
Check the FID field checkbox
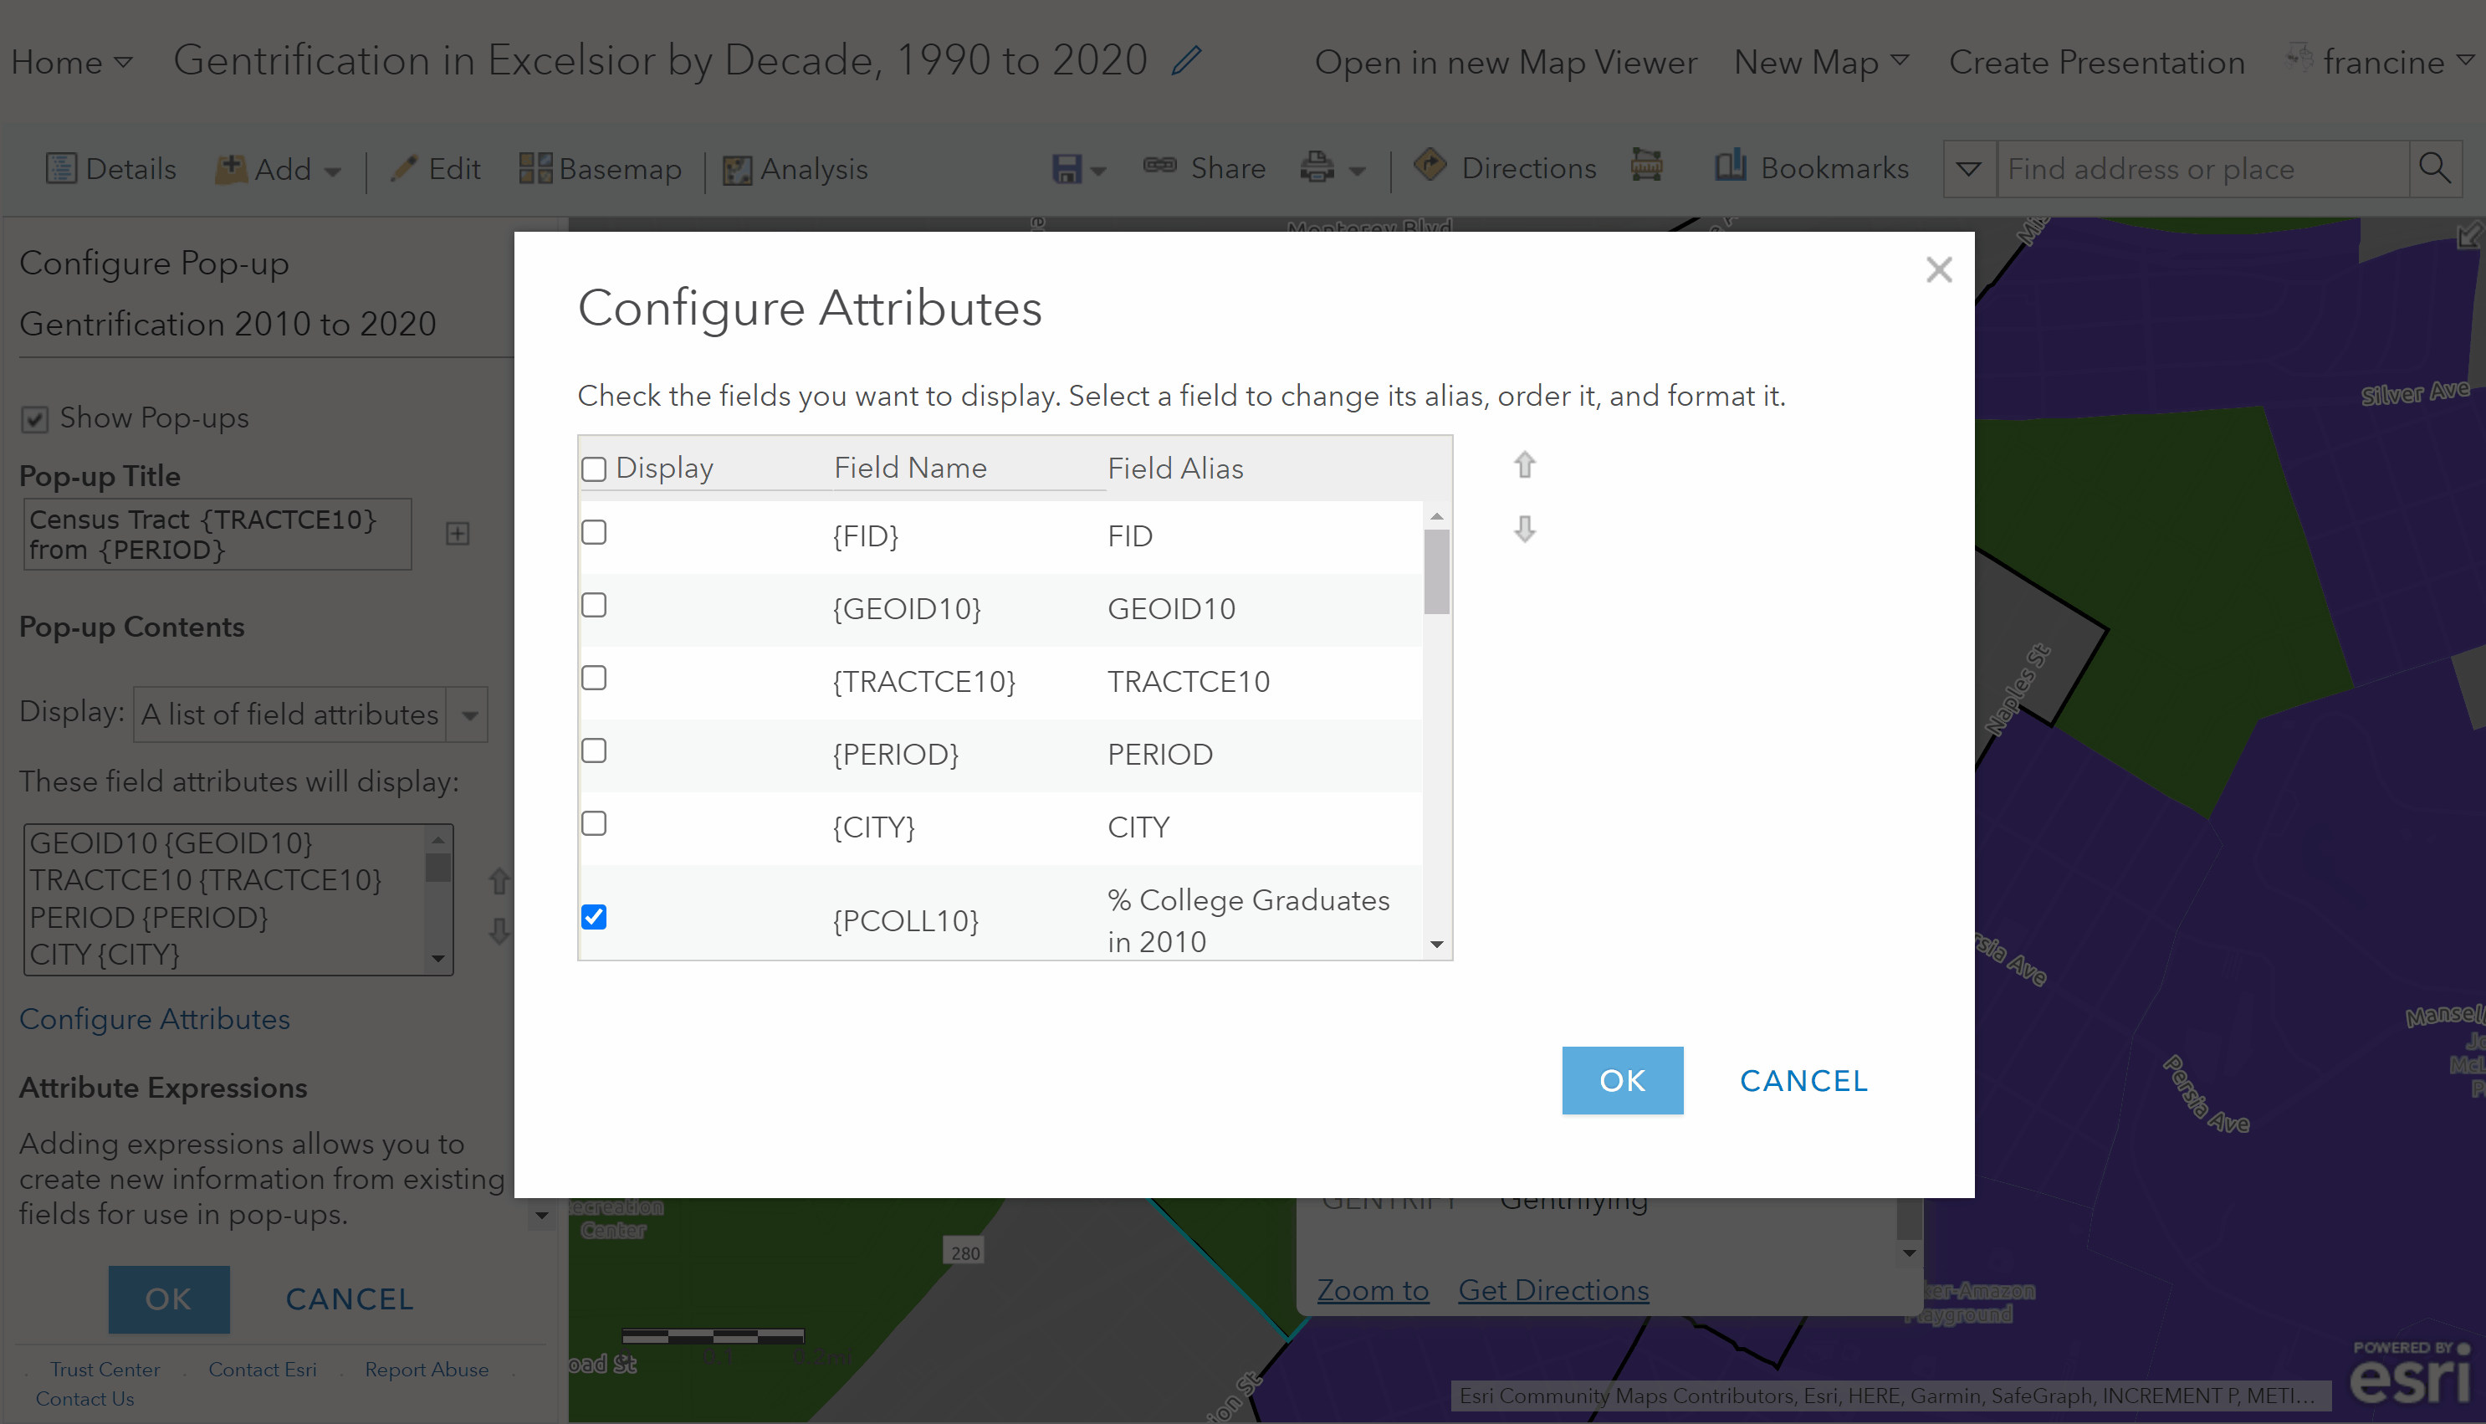[593, 533]
